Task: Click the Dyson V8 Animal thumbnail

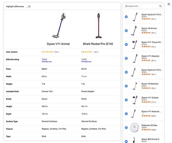Action: (x=134, y=30)
